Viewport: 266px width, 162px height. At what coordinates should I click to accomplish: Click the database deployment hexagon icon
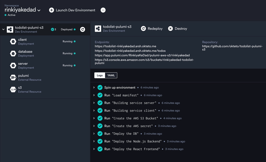click(13, 54)
